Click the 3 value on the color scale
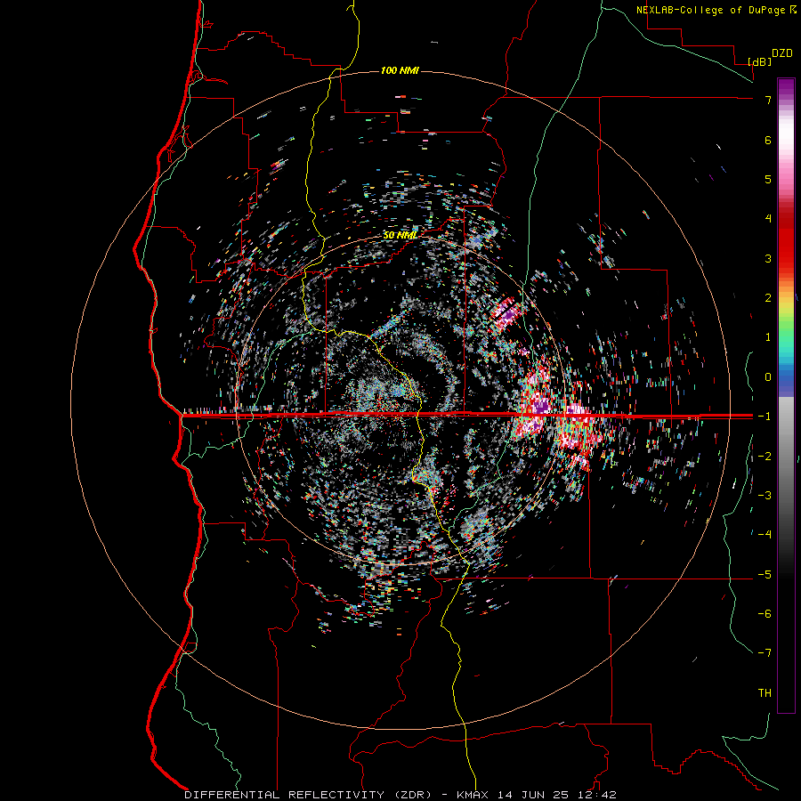This screenshot has height=801, width=801. [x=768, y=258]
